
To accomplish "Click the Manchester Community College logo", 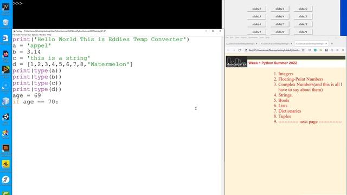I will 236,61.
